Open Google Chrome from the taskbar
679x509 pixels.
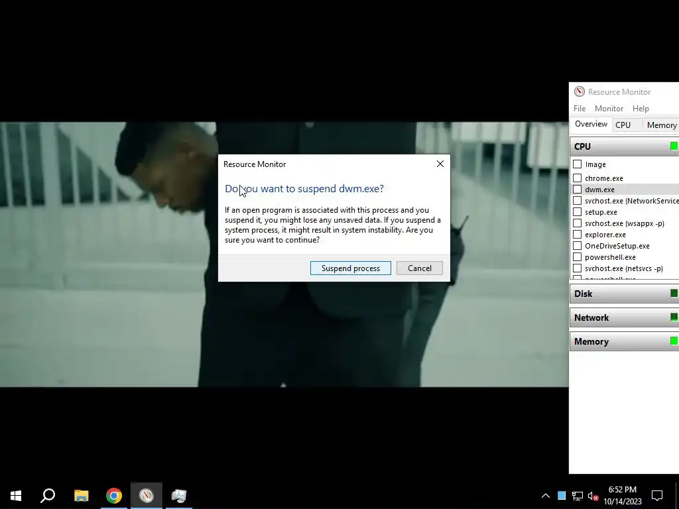point(114,496)
